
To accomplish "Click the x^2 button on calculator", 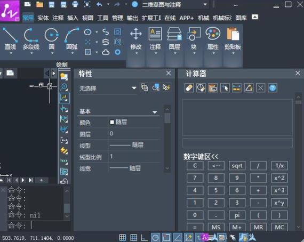I will (x=279, y=178).
